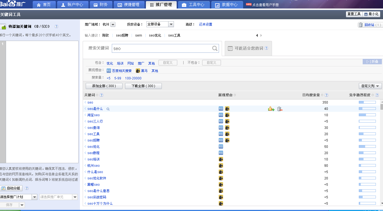Click the help question mark beside 待添加关键词

click(56, 26)
